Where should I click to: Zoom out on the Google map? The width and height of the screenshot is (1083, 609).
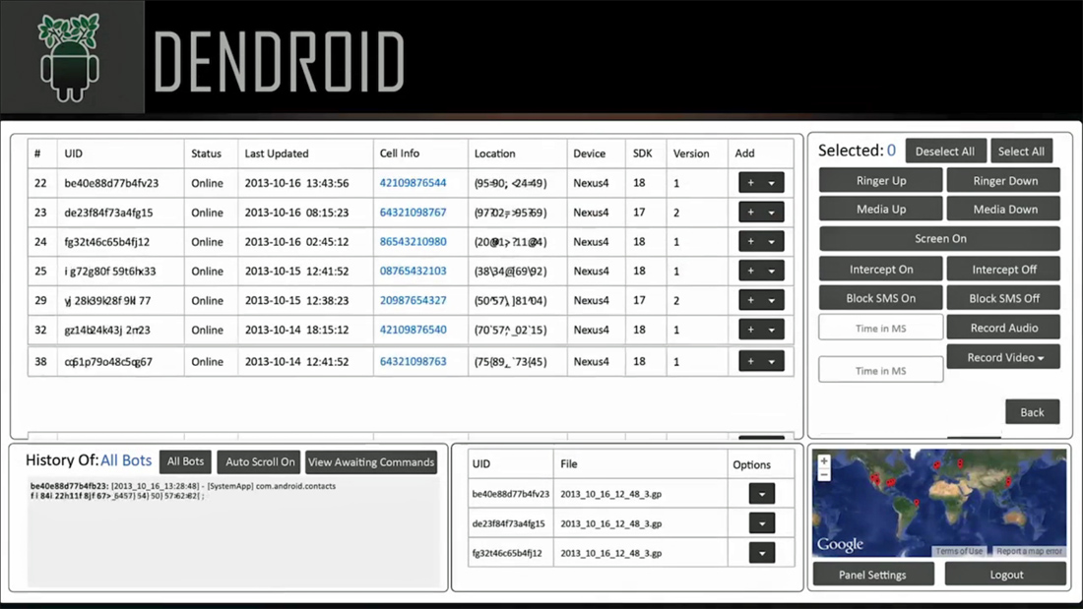click(x=823, y=475)
